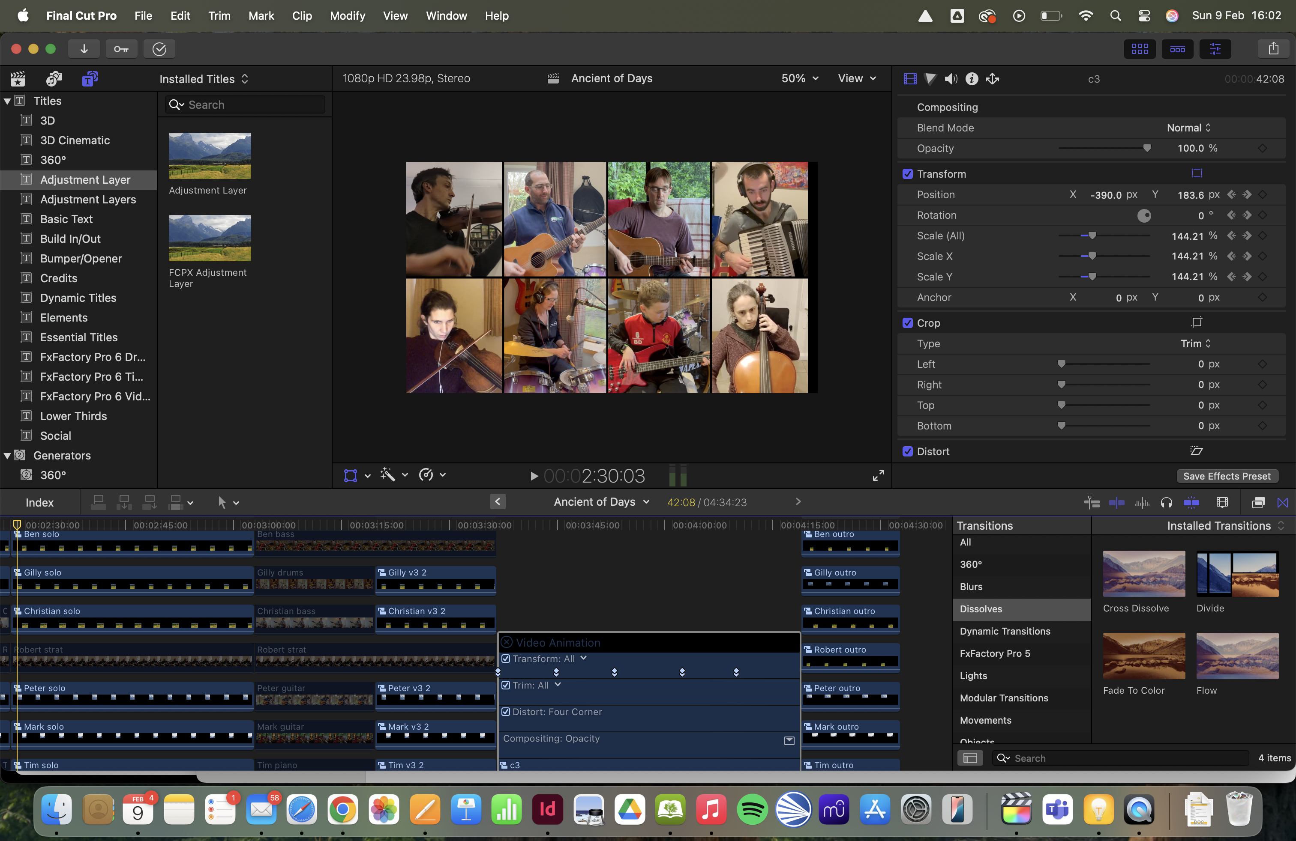Image resolution: width=1296 pixels, height=841 pixels.
Task: Expand viewer to full screen
Action: click(878, 475)
